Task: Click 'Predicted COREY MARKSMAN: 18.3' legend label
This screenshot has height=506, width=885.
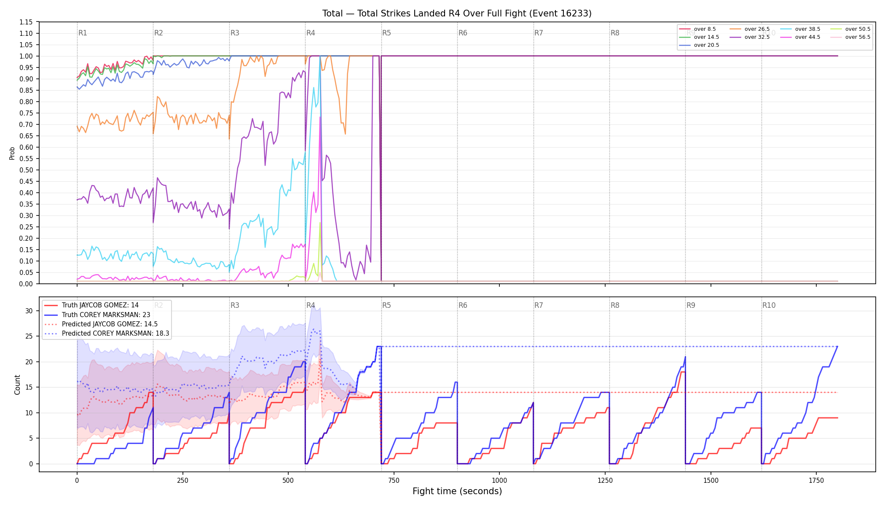Action: [115, 333]
